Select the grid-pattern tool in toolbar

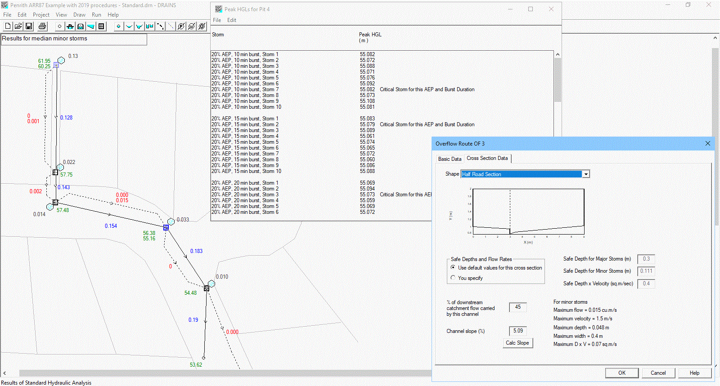point(101,27)
